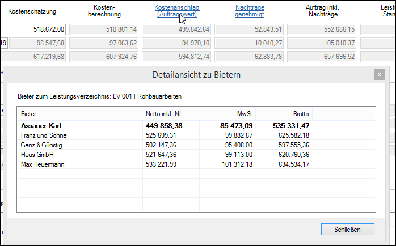Click Auftrag inkl. Nachträge field 552.686,15
This screenshot has width=396, height=246.
pyautogui.click(x=322, y=29)
